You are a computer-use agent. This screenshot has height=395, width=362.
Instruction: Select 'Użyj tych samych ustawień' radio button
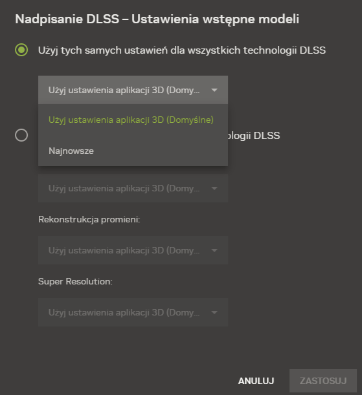pyautogui.click(x=21, y=50)
